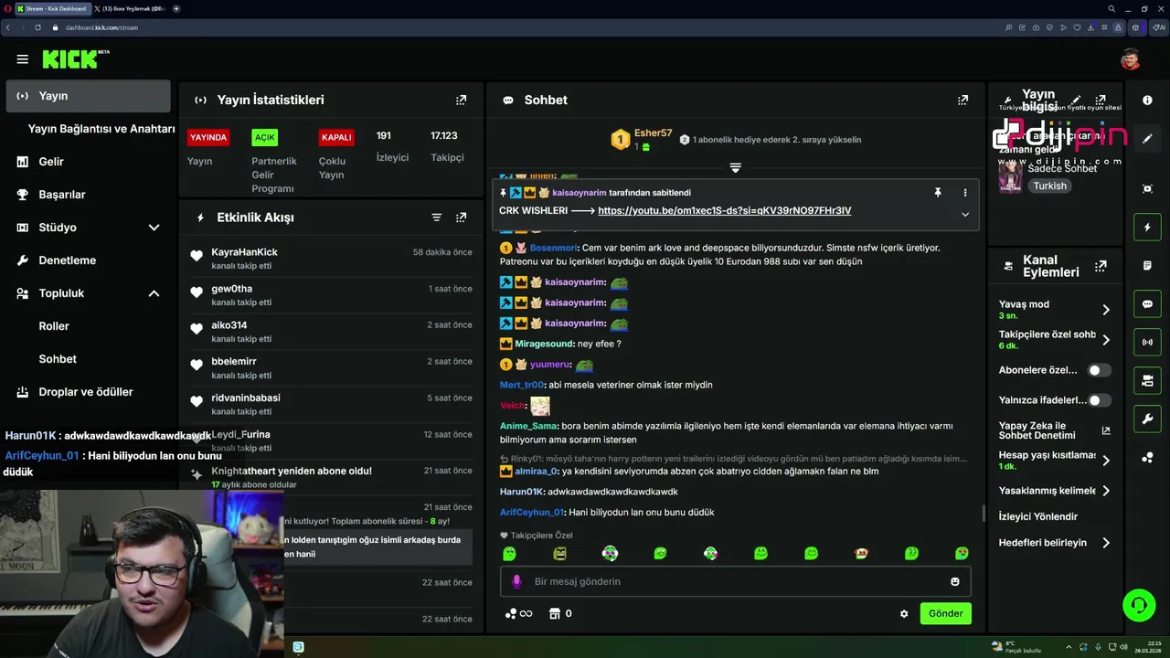Open pinned message three-dot options

[x=964, y=193]
